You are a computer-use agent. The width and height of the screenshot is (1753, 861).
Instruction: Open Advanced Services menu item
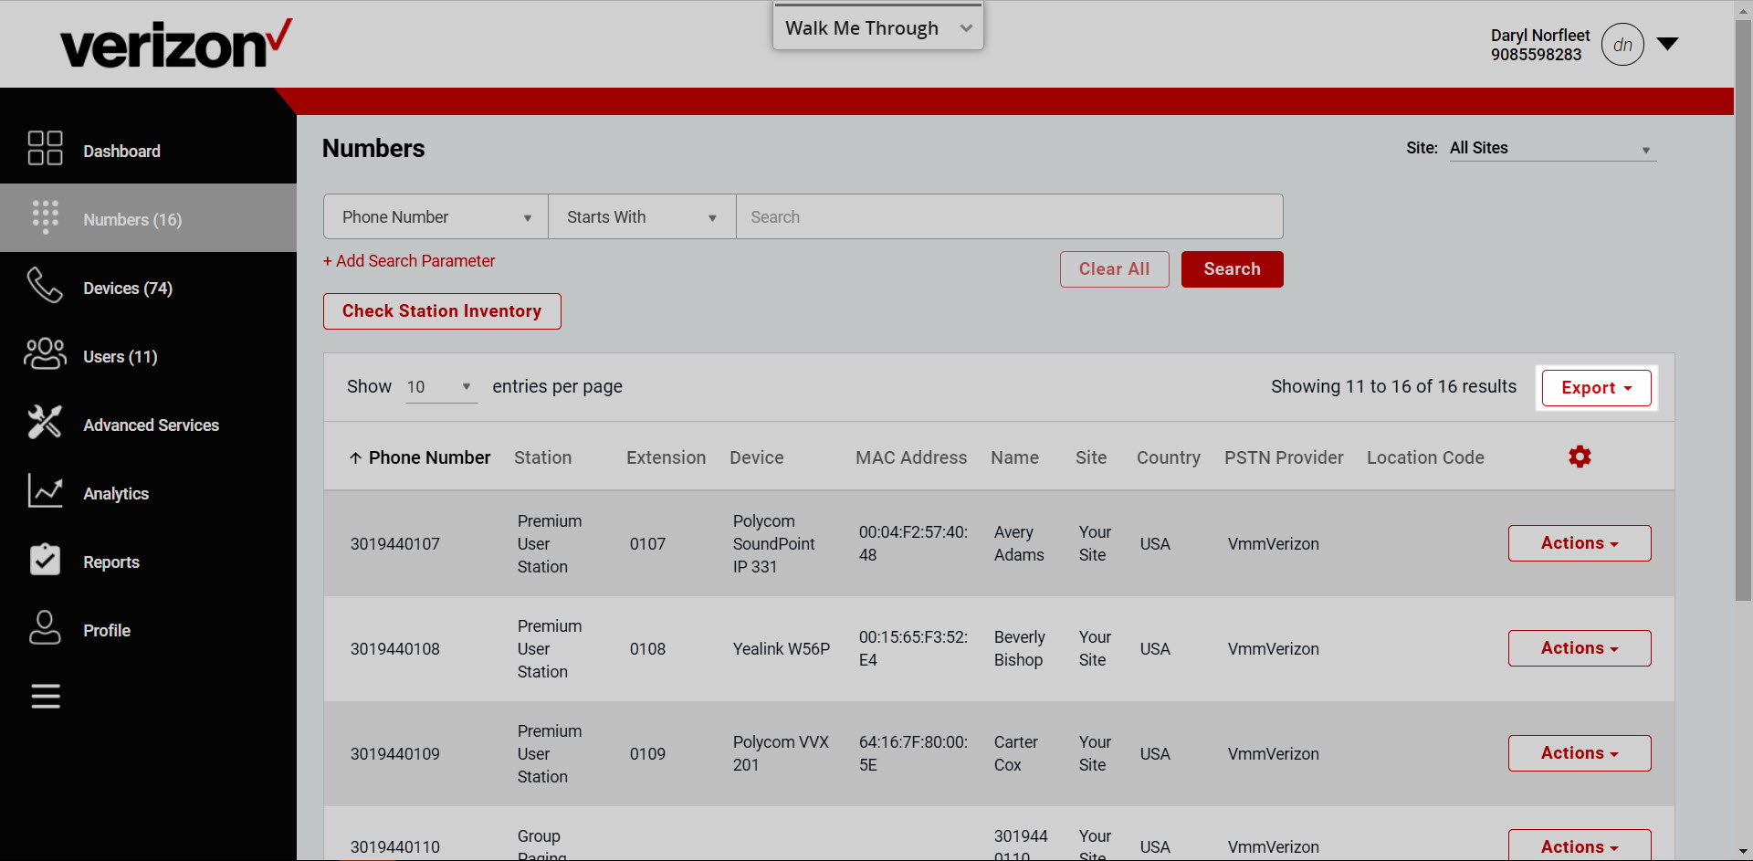click(148, 423)
